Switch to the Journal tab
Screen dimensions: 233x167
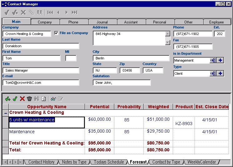coord(102,22)
